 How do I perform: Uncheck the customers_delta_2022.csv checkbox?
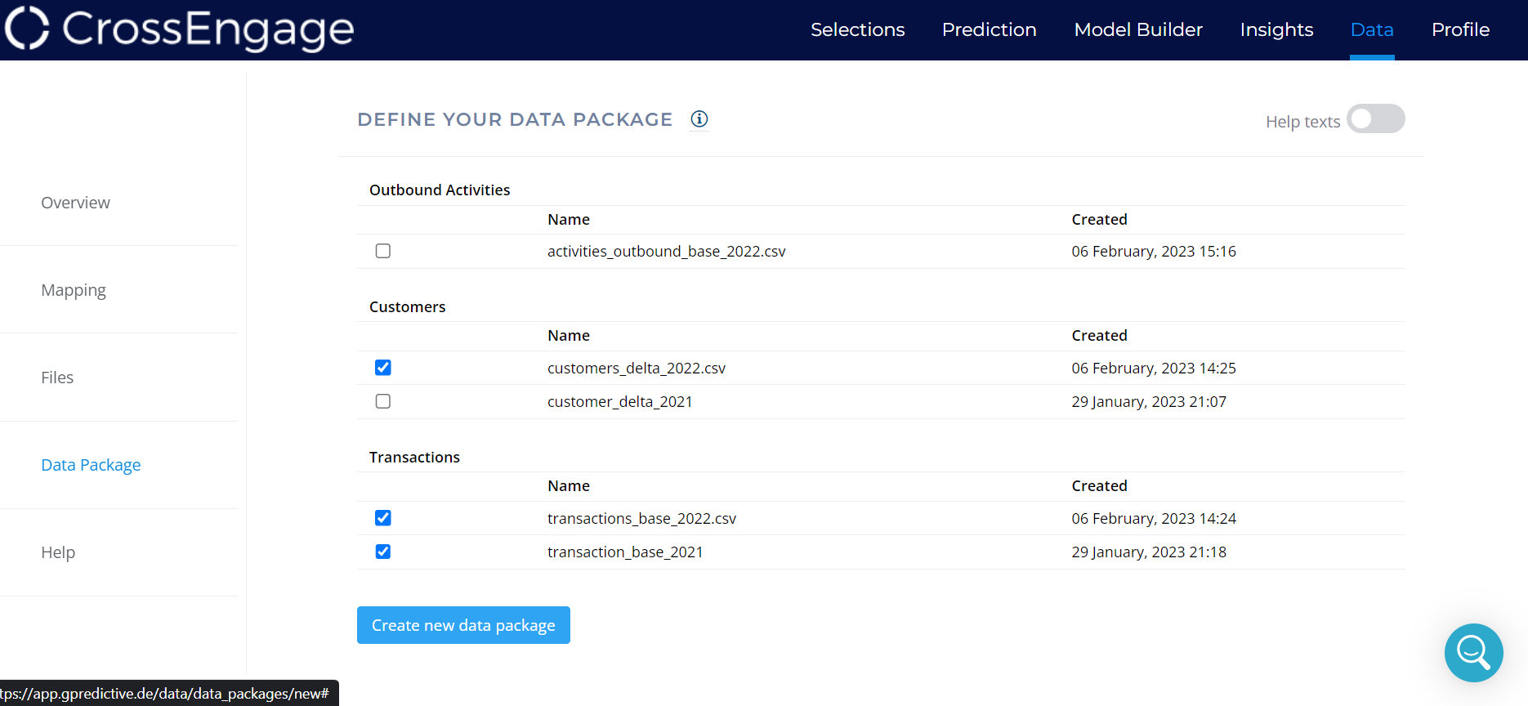pos(383,368)
